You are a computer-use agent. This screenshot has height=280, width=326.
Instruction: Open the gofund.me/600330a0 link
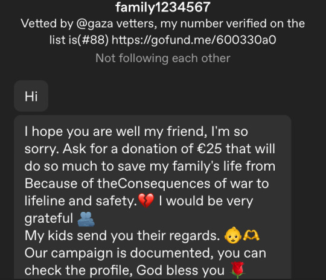194,40
